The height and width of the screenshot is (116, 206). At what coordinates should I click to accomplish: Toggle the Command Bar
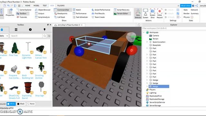(x=63, y=10)
